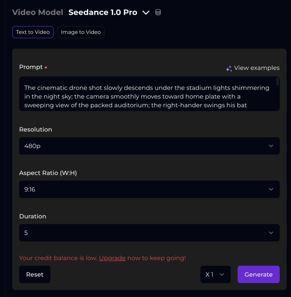Screen dimensions: 291x297
Task: Click the sparkle icon beside View examples
Action: click(x=229, y=68)
